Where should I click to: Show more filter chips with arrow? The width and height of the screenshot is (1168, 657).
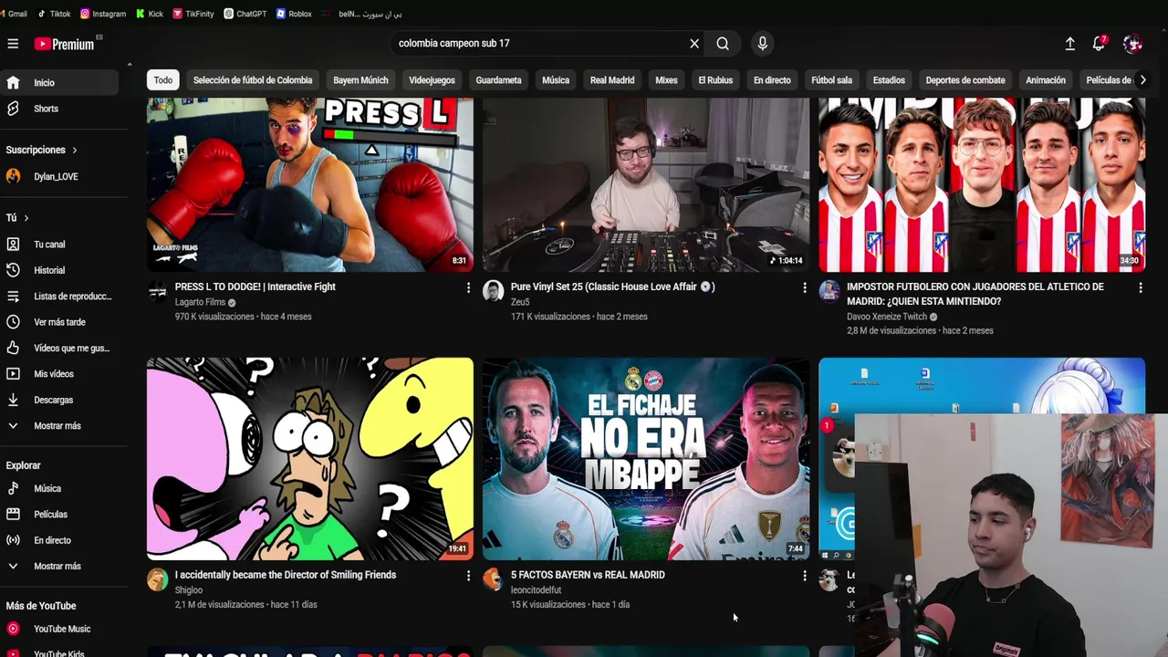(1142, 80)
